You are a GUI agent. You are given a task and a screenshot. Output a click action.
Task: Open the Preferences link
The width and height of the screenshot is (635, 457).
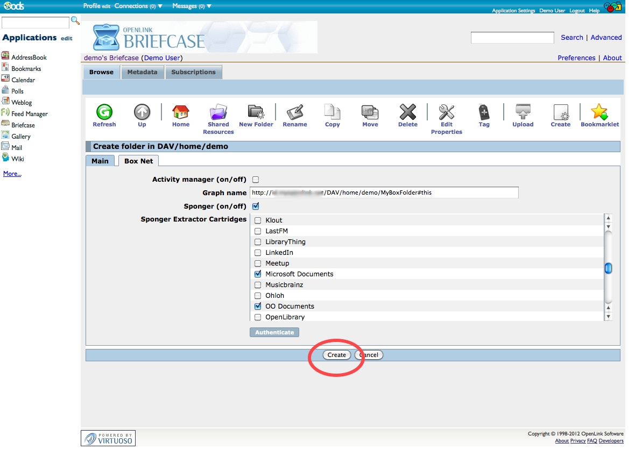576,58
